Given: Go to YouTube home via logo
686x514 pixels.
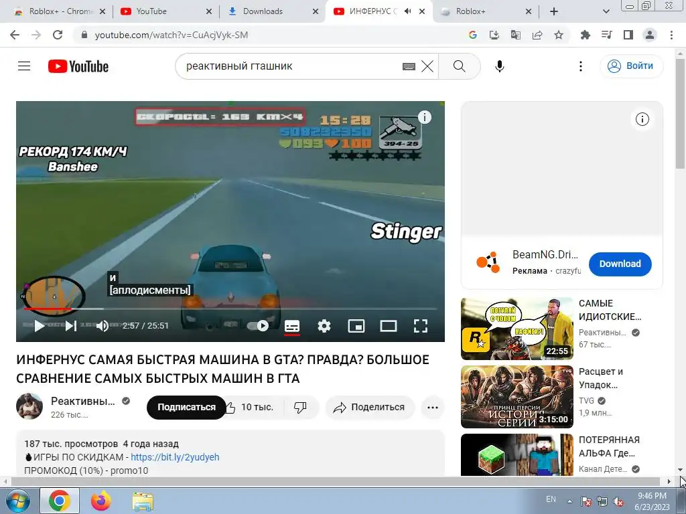Looking at the screenshot, I should (78, 66).
